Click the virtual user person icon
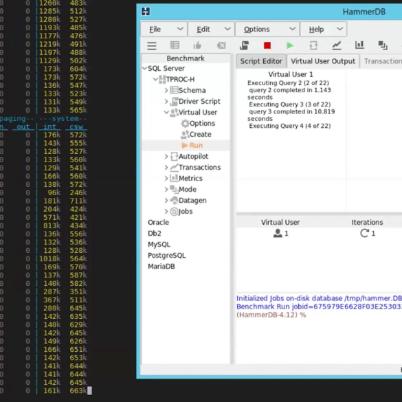The height and width of the screenshot is (402, 402). tap(278, 234)
